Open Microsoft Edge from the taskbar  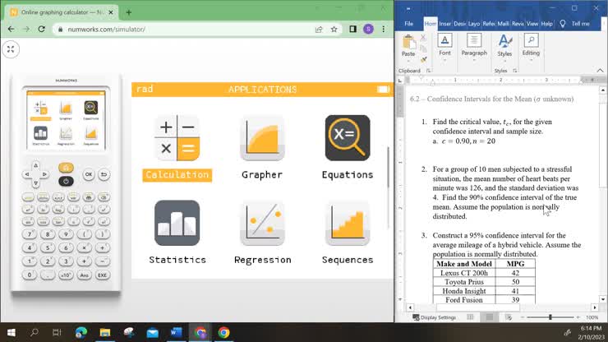coord(81,333)
